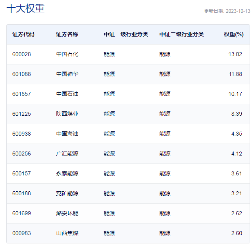Click 能源 first-level industry in 兖矿能源 row

pos(109,193)
